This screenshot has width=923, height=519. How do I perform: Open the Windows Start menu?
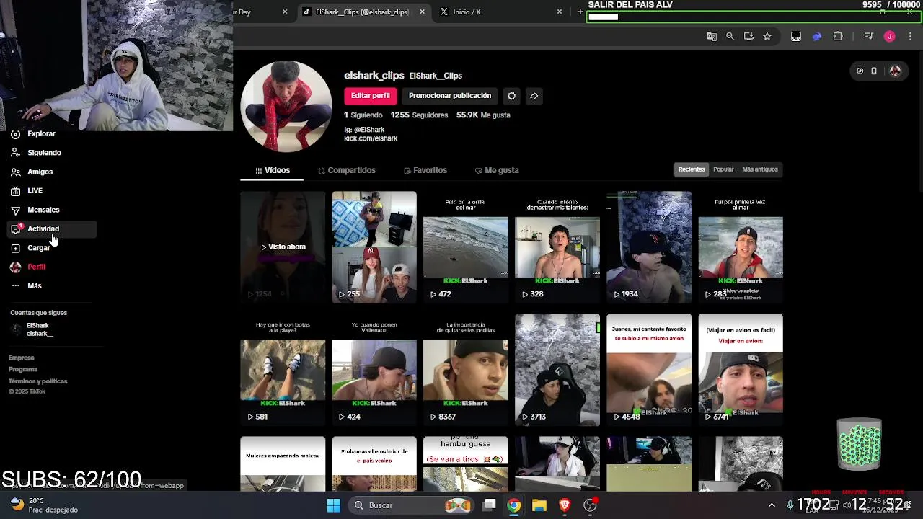click(333, 505)
